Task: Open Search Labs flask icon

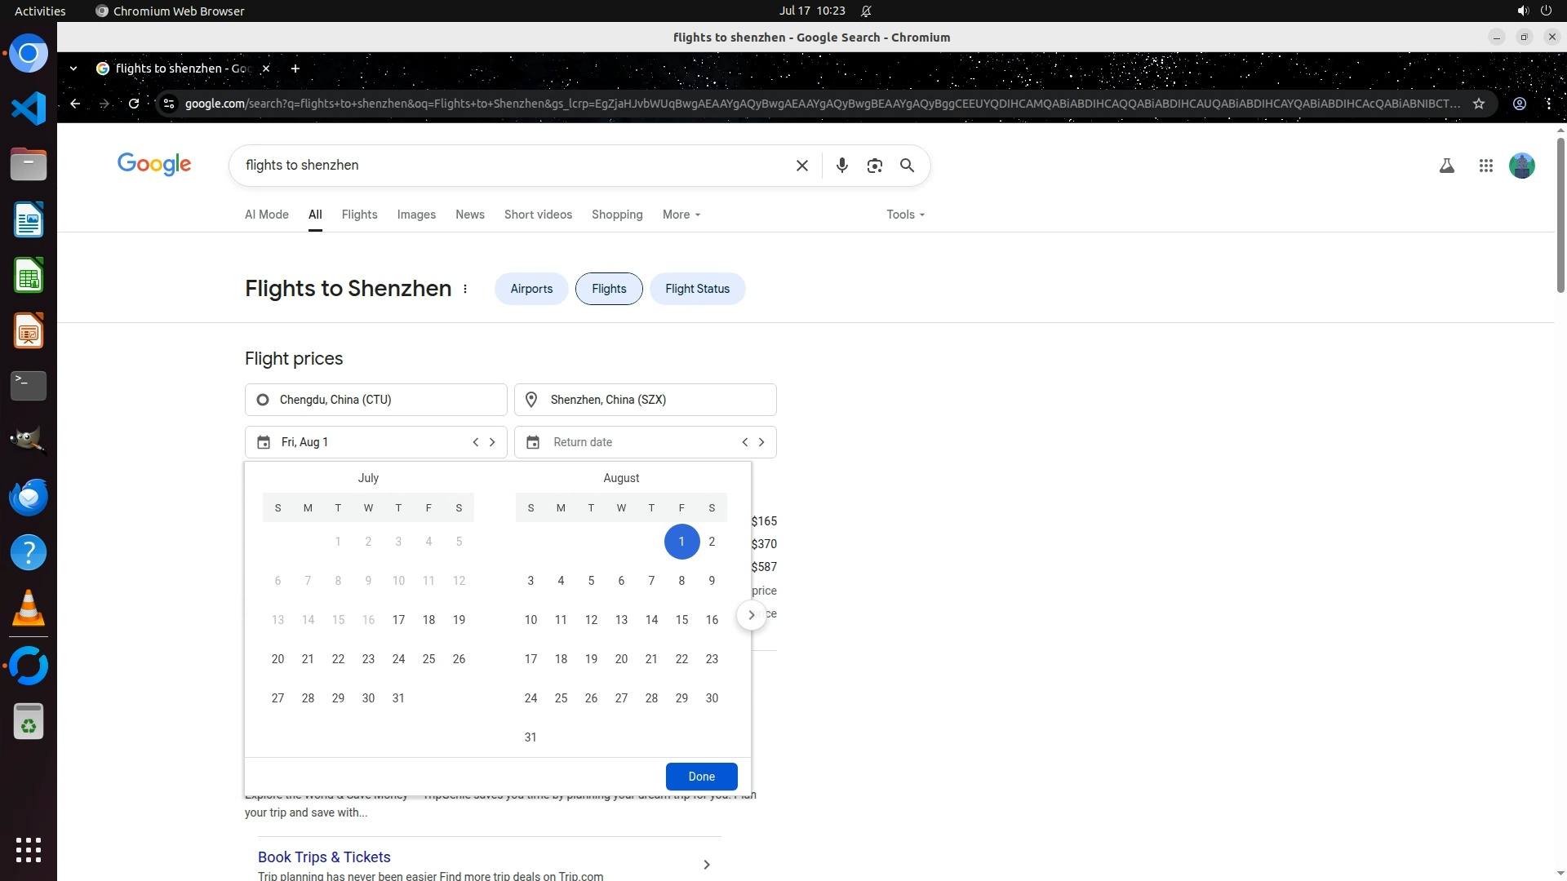Action: [x=1446, y=166]
